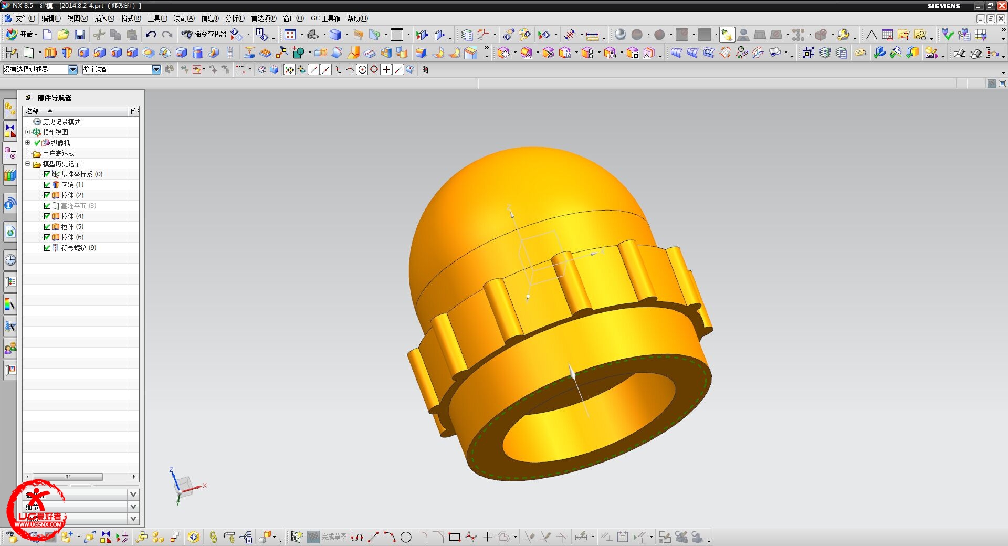Select the Extrude feature tool icon

pyautogui.click(x=50, y=52)
